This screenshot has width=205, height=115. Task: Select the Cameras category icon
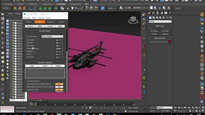click(160, 18)
